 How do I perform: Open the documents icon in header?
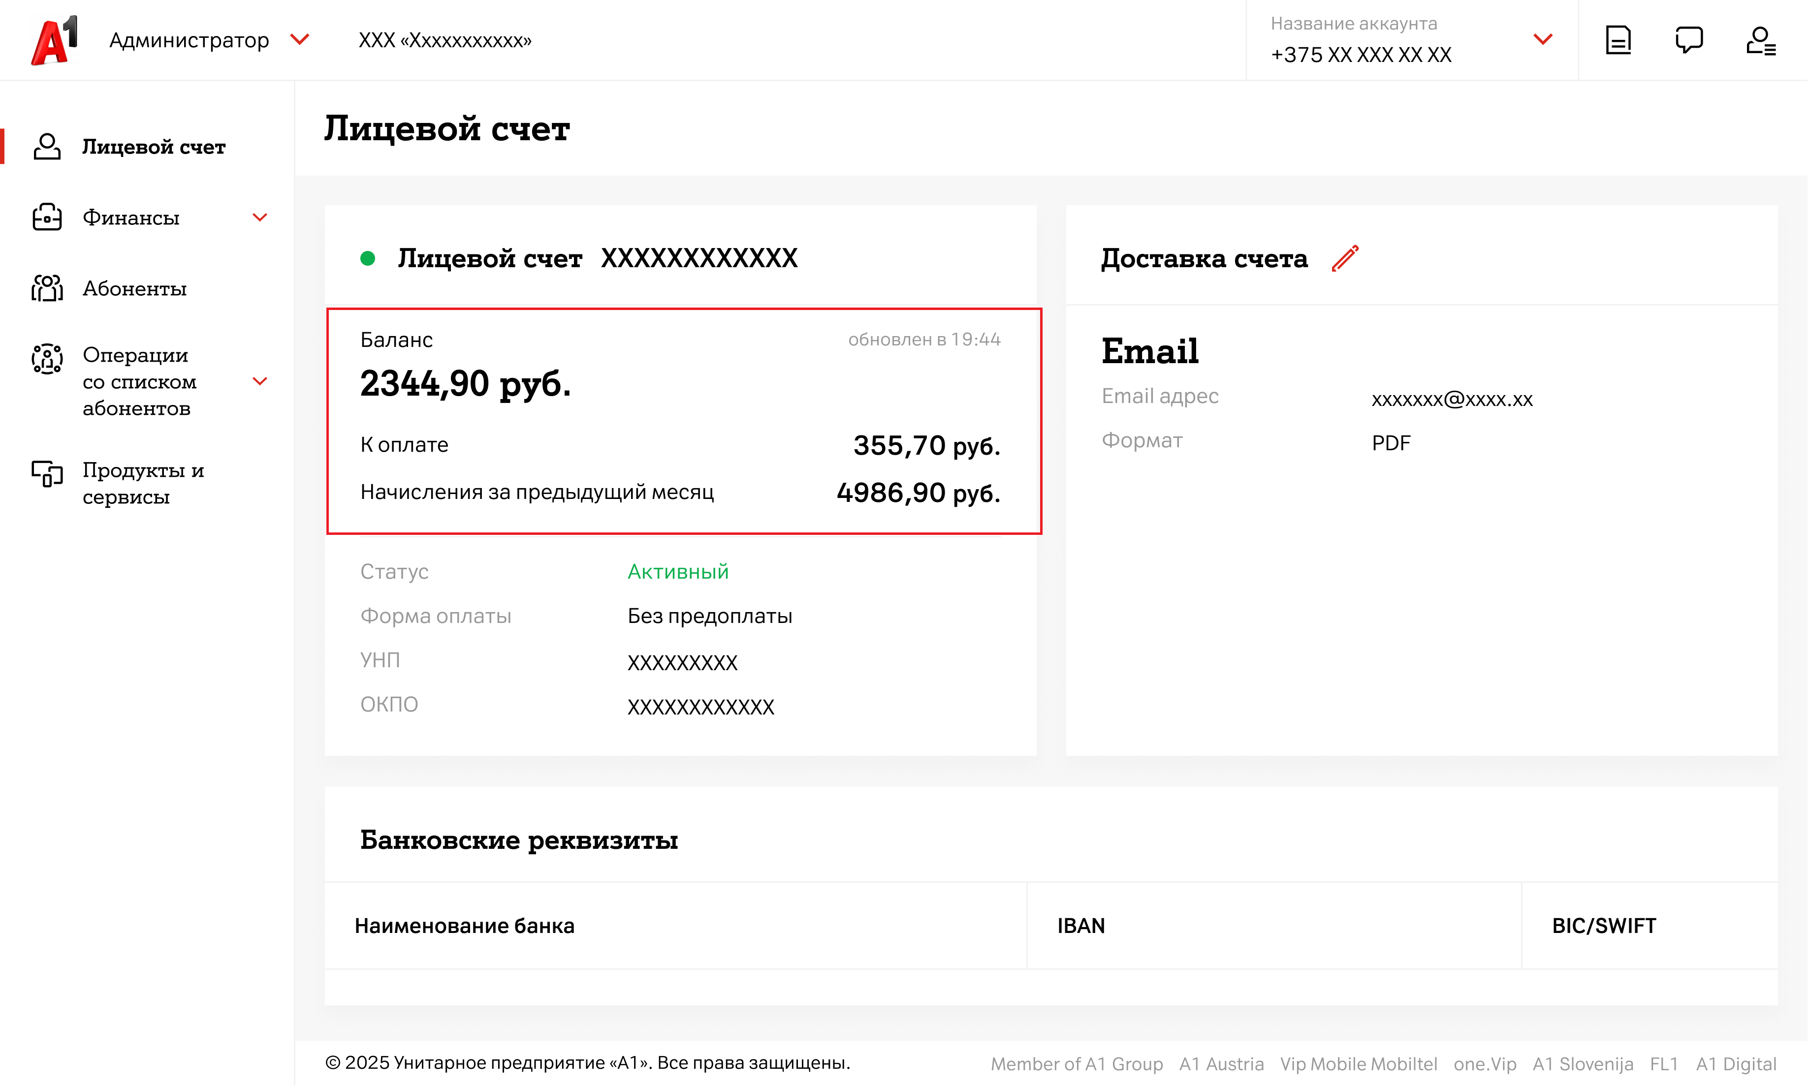[x=1618, y=40]
